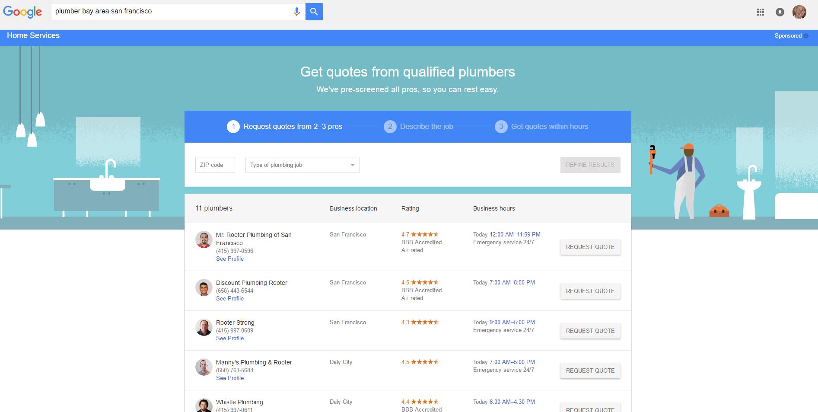
Task: Click step 3 circle icon
Action: (x=501, y=127)
